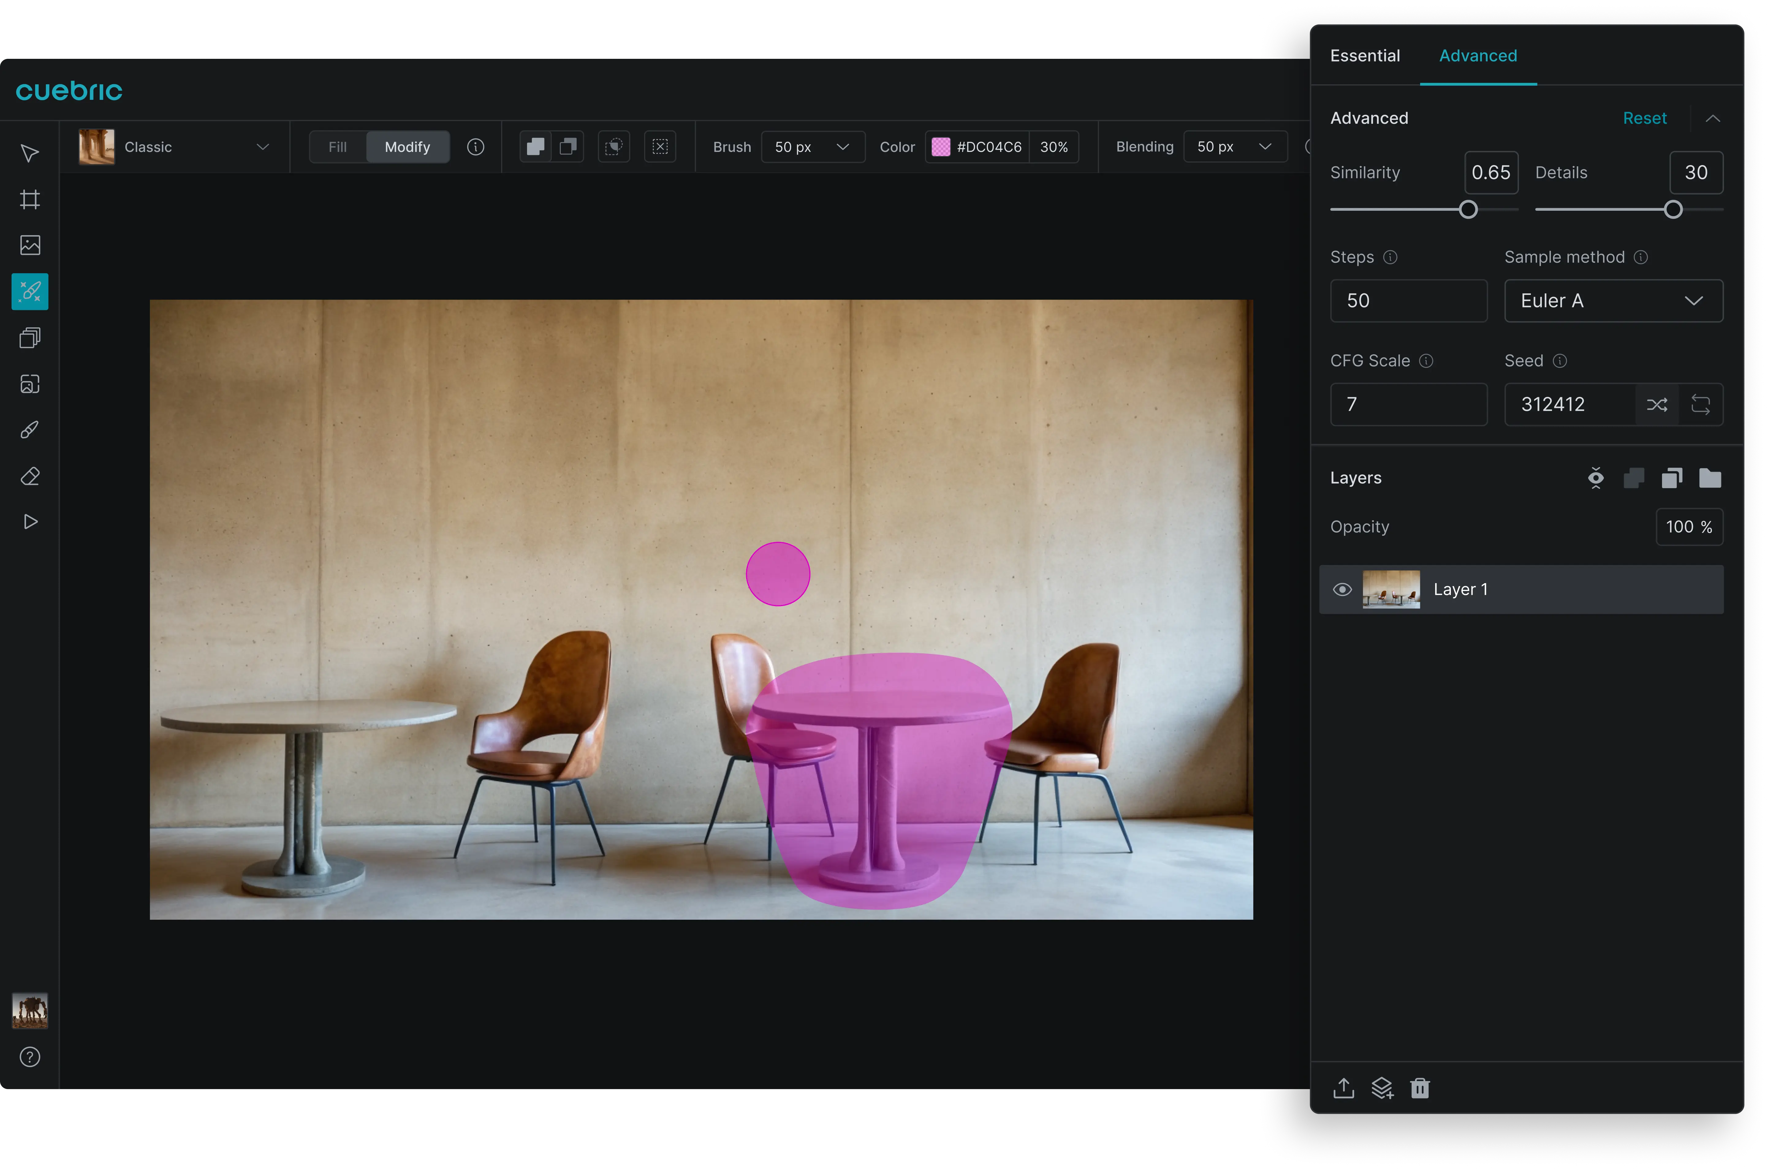The image size is (1768, 1169).
Task: Collapse the Advanced section chevron
Action: point(1713,119)
